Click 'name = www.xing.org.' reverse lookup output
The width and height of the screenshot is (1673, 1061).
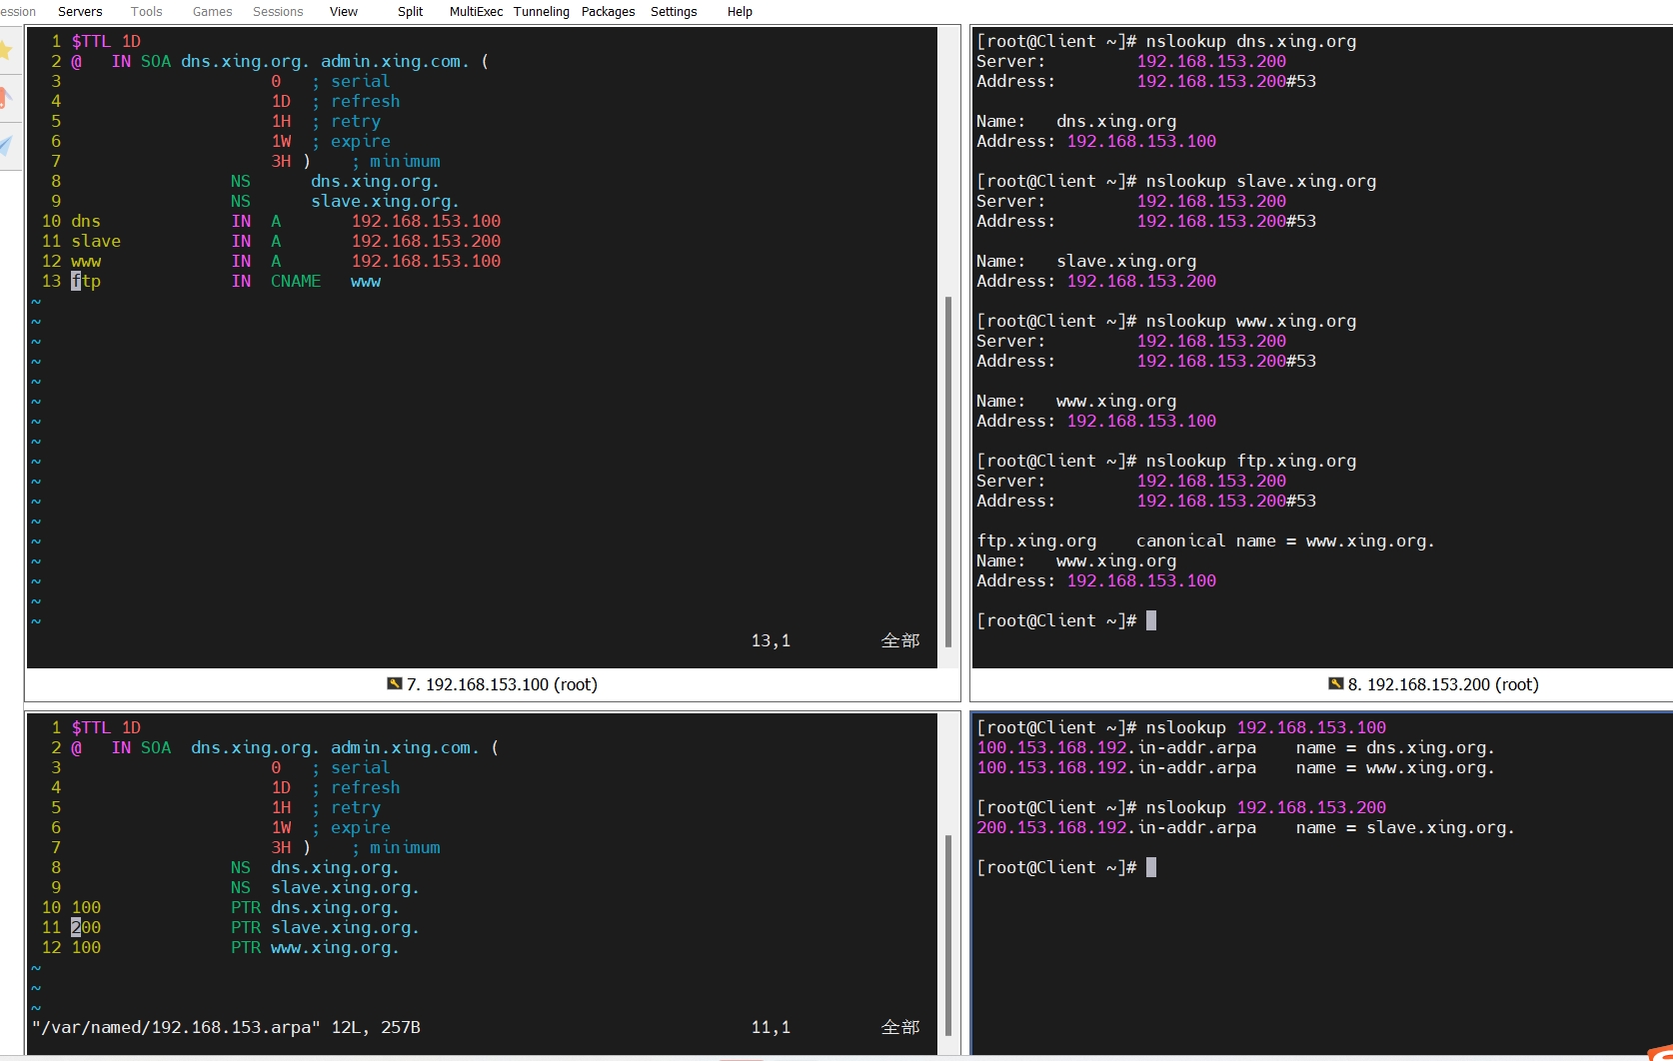[1395, 767]
